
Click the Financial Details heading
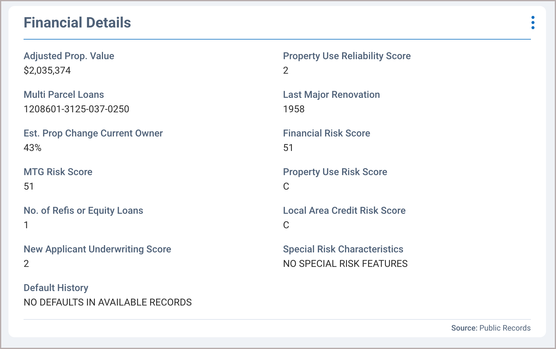click(x=77, y=23)
